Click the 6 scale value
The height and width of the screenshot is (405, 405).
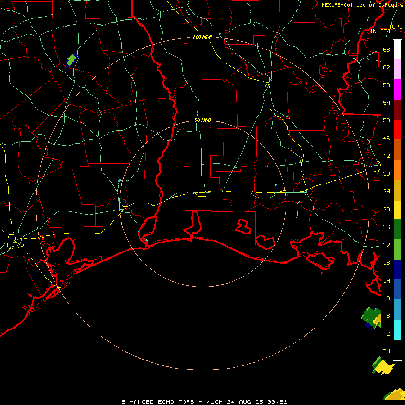[388, 316]
